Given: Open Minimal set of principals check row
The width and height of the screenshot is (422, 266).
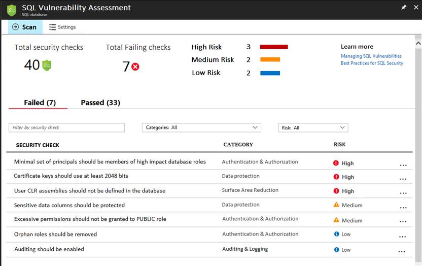Looking at the screenshot, I should pos(209,162).
